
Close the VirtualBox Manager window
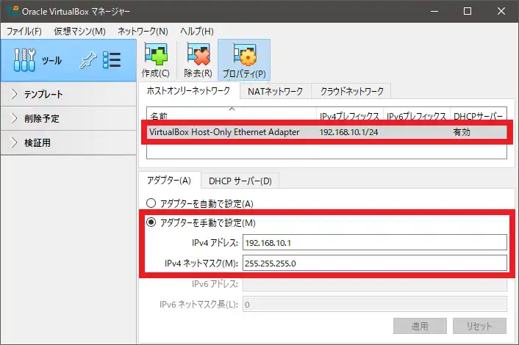tap(501, 11)
